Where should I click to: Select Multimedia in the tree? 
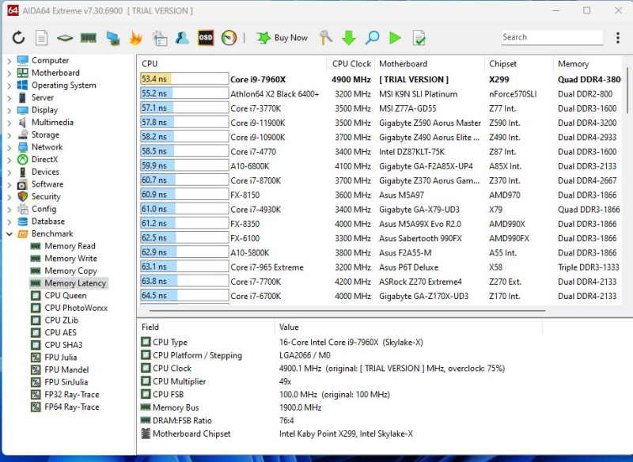coord(52,123)
